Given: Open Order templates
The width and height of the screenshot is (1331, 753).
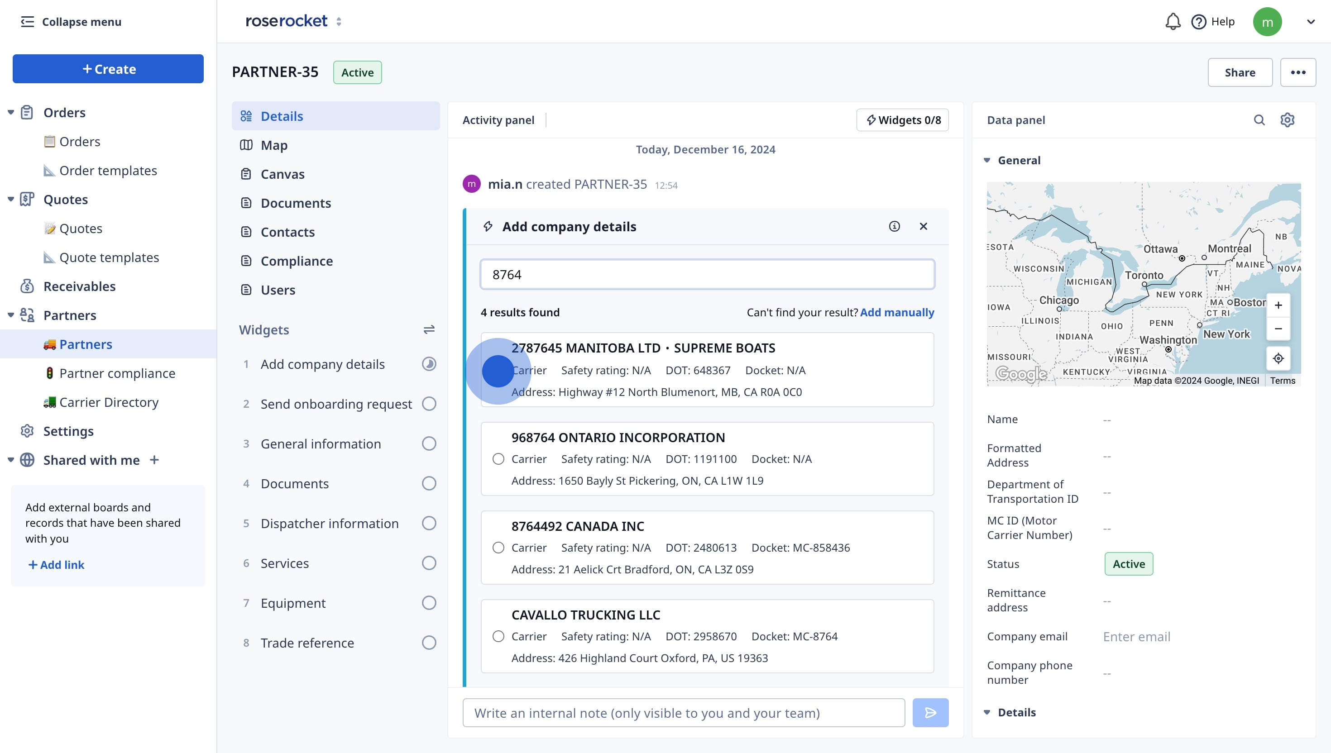Looking at the screenshot, I should [x=108, y=170].
